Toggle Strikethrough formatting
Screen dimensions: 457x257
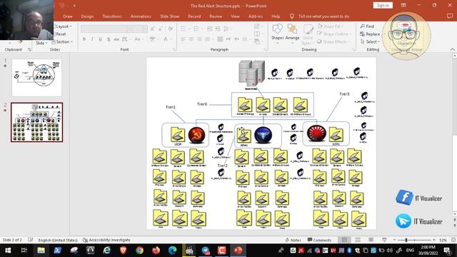coord(116,39)
